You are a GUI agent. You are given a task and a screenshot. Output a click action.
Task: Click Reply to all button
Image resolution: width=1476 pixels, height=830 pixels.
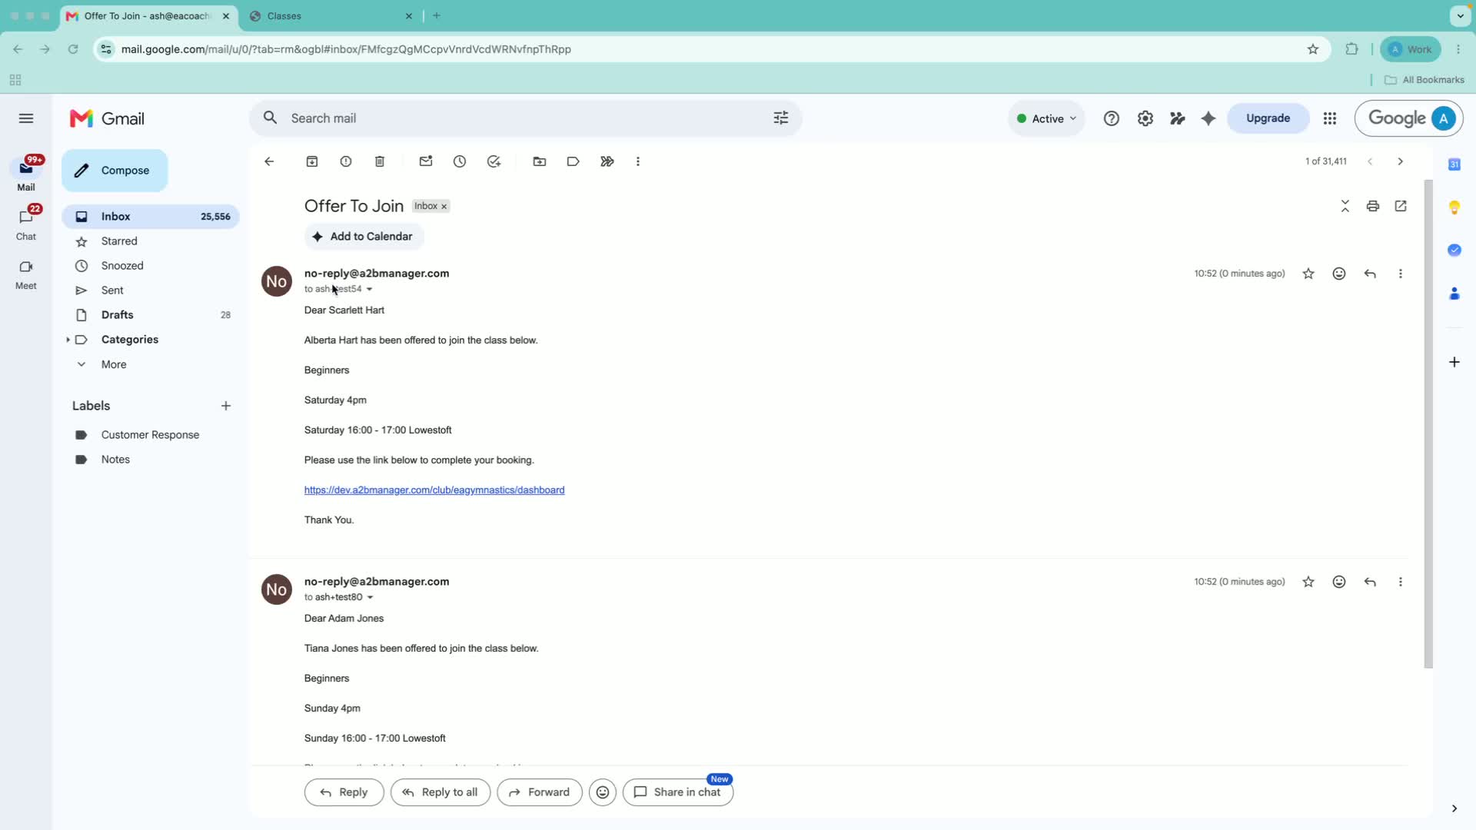(440, 792)
